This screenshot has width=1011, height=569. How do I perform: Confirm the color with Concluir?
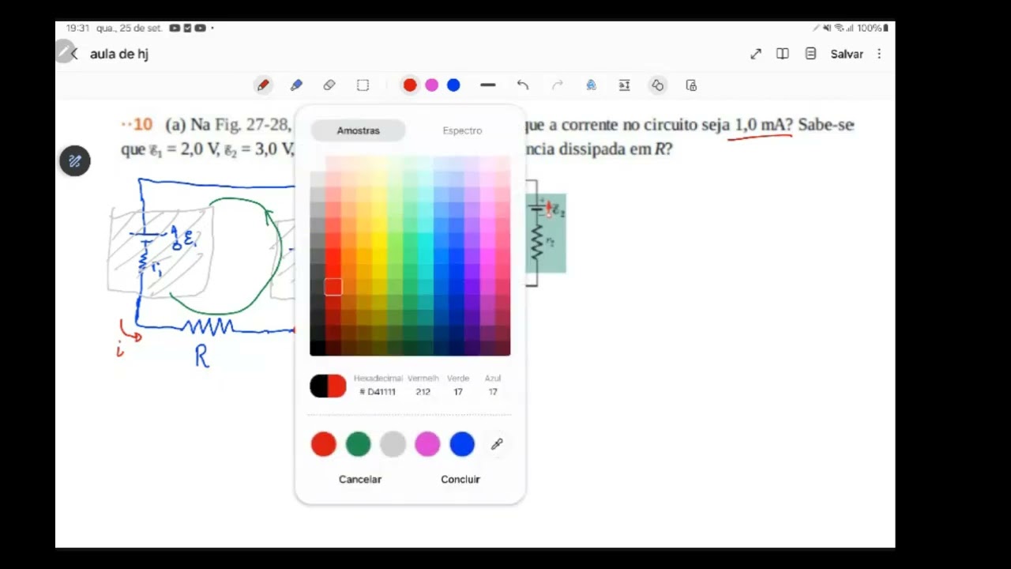pos(460,479)
